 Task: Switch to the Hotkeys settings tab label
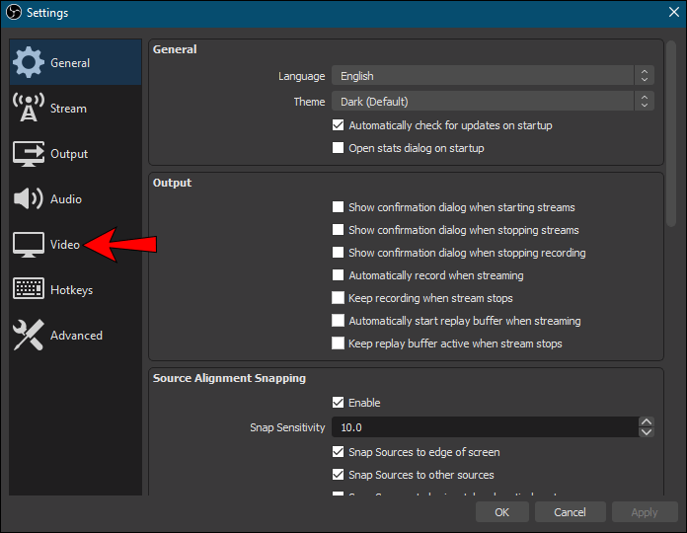point(71,290)
